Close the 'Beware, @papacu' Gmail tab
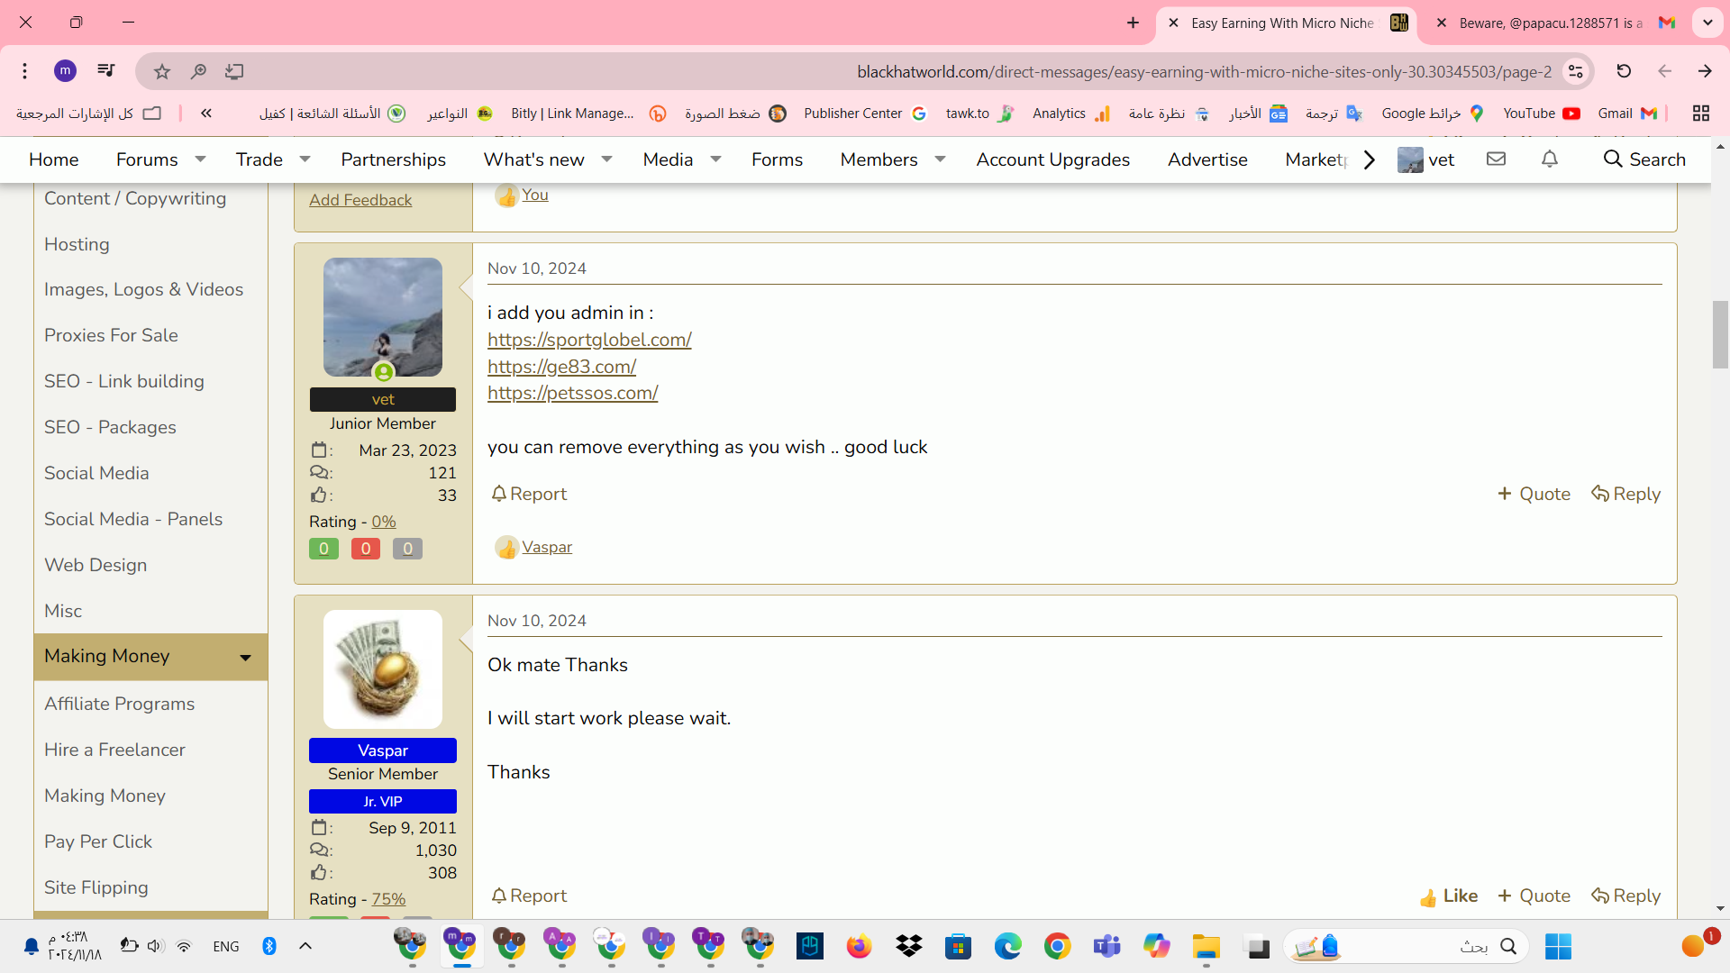 pyautogui.click(x=1442, y=23)
